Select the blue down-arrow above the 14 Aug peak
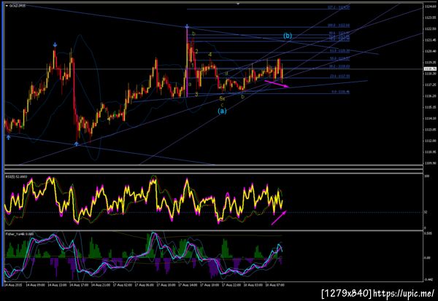The image size is (438, 301). [55, 44]
